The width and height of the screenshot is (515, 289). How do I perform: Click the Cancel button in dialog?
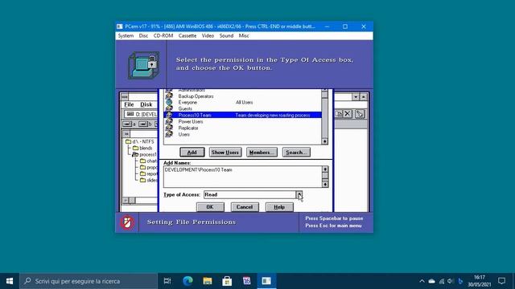245,207
